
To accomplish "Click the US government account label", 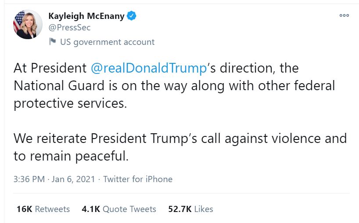I will pyautogui.click(x=107, y=42).
